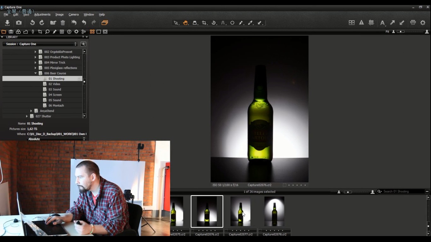Click the apply adjustments down-arrow icon
431x242 pixels.
point(402,23)
